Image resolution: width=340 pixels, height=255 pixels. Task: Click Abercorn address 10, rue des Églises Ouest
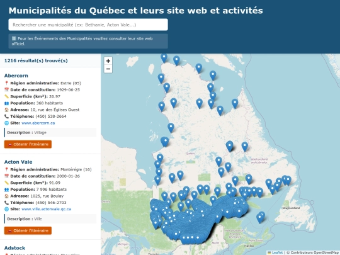tap(55, 110)
